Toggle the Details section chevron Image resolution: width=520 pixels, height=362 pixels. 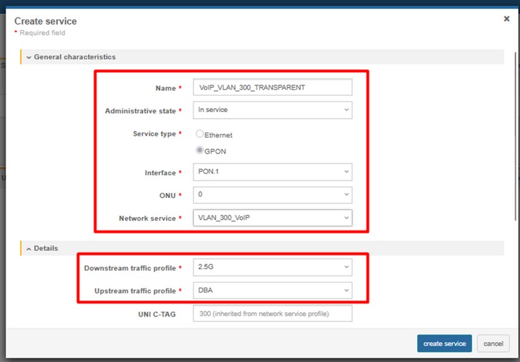(29, 249)
